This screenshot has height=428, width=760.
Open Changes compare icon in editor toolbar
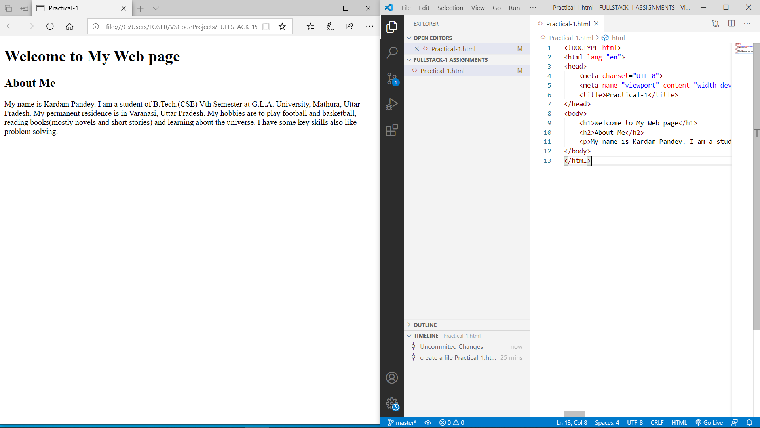pos(715,23)
